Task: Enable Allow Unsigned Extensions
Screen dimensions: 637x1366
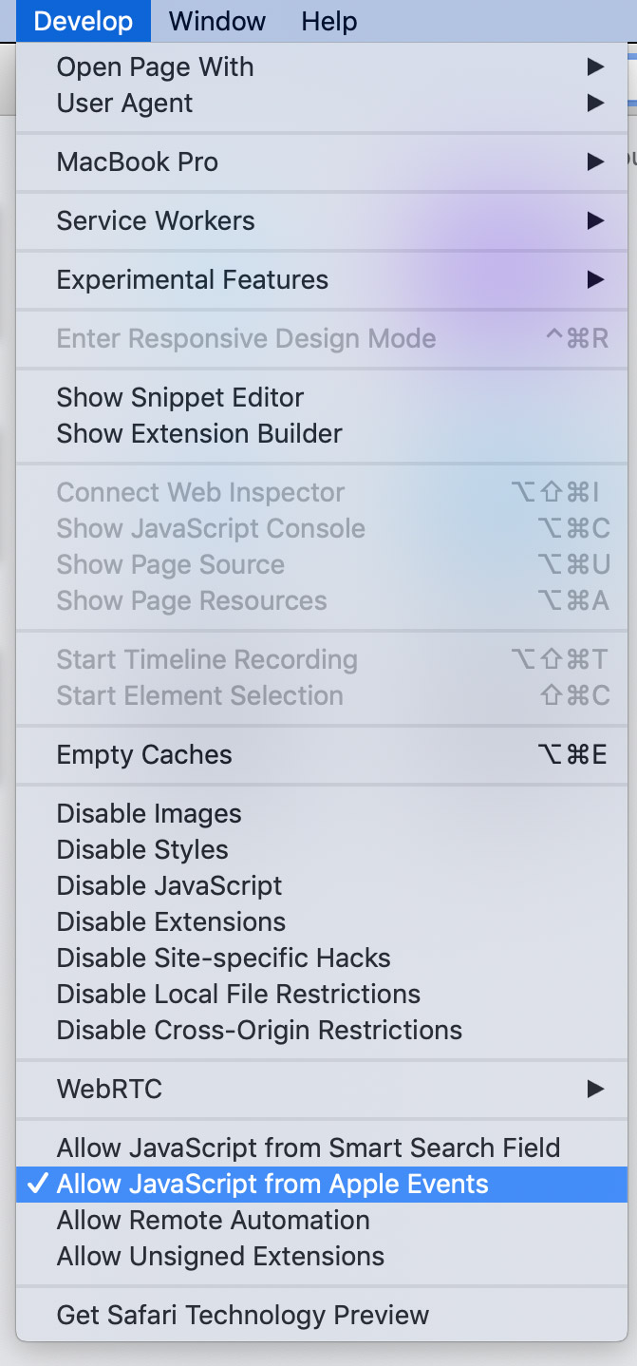Action: 220,1256
